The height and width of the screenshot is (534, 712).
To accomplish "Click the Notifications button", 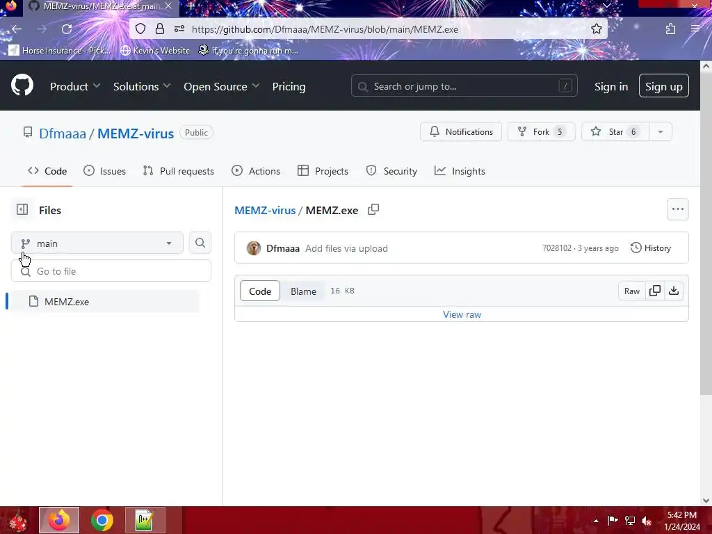I will [x=461, y=131].
